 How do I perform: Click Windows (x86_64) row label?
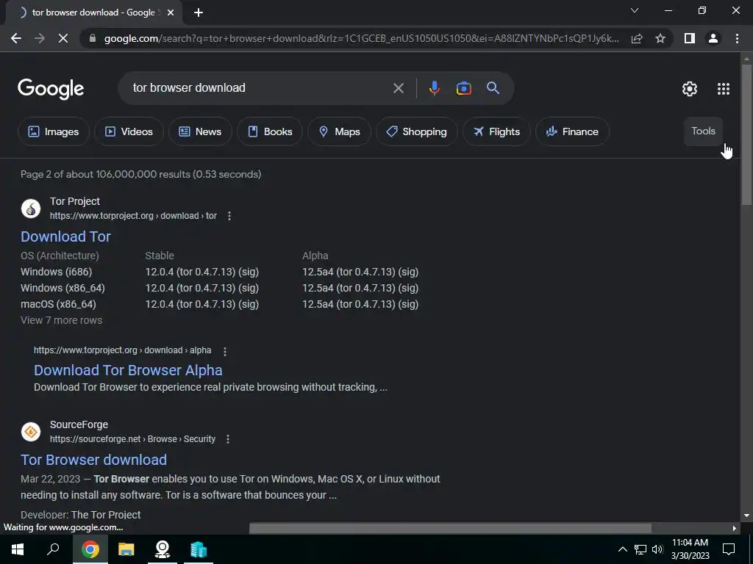coord(63,288)
